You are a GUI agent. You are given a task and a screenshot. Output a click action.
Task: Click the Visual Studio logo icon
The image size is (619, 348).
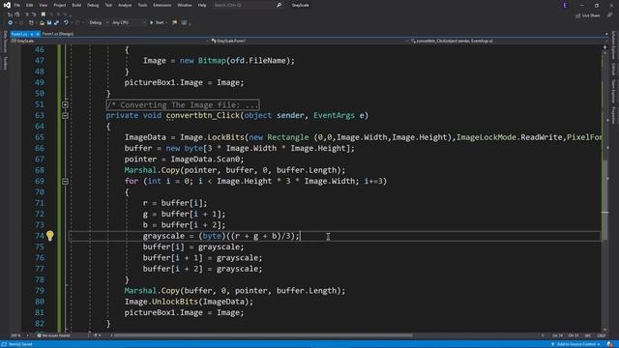(7, 5)
